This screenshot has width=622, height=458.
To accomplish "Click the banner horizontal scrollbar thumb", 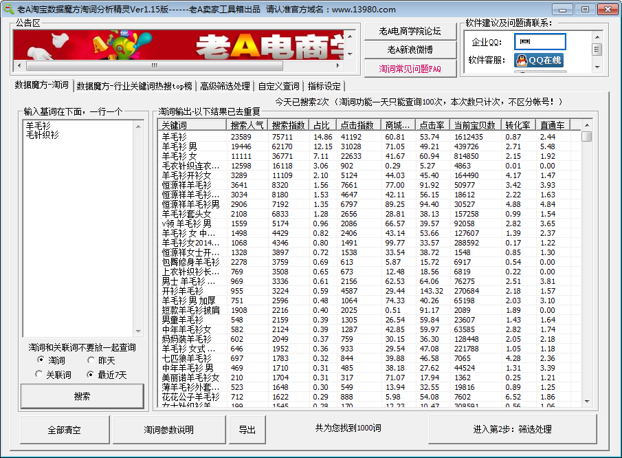I will pos(155,65).
